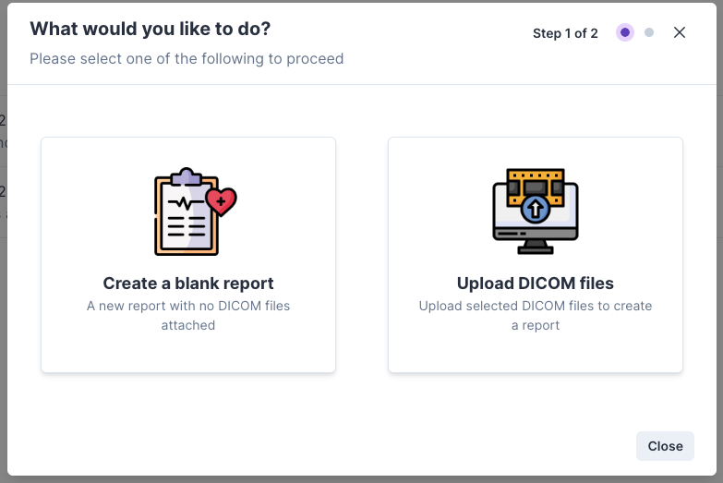Dismiss the dialog with the X icon
Image resolution: width=723 pixels, height=483 pixels.
680,32
